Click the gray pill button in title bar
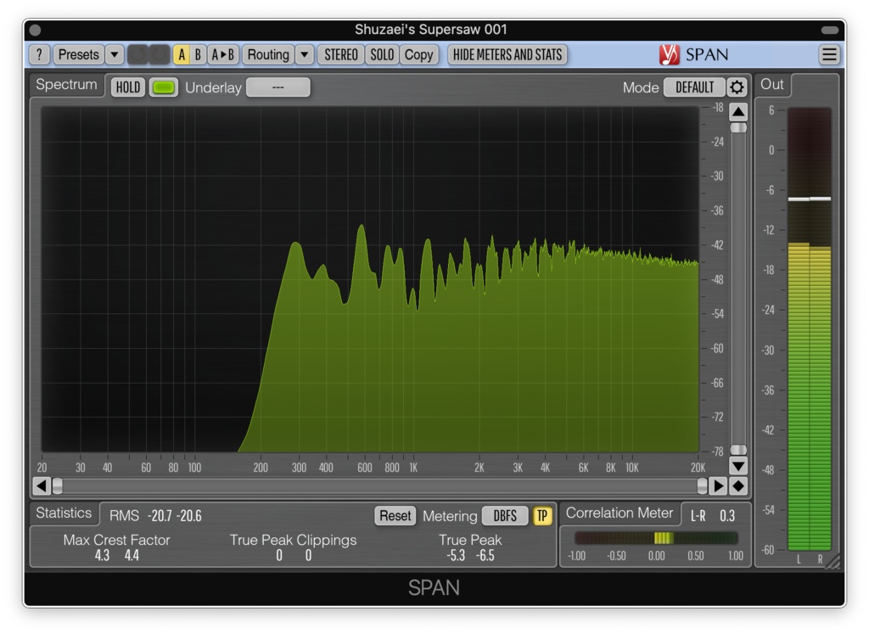The height and width of the screenshot is (634, 869). 830,30
